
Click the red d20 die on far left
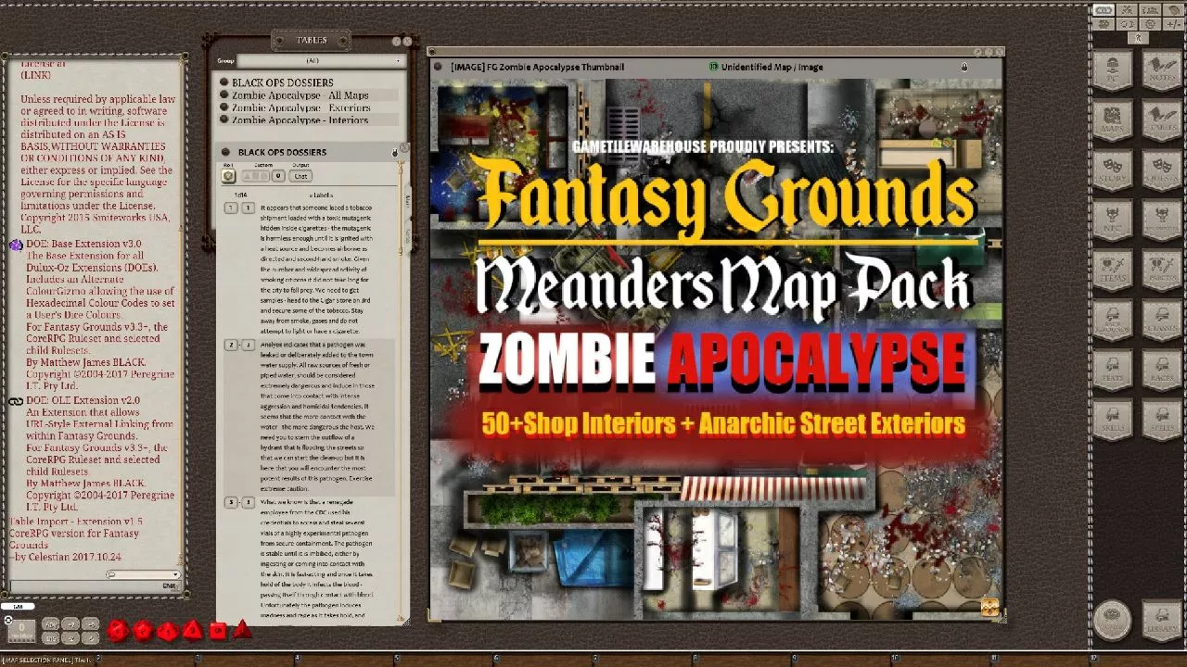click(119, 631)
